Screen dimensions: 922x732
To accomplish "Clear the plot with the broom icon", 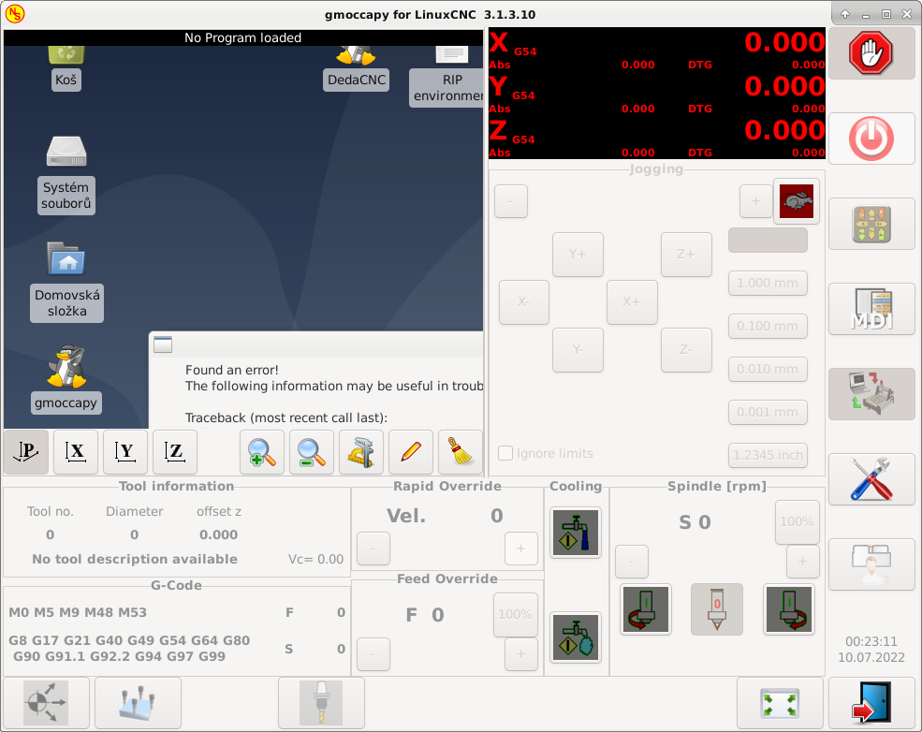I will click(x=461, y=452).
